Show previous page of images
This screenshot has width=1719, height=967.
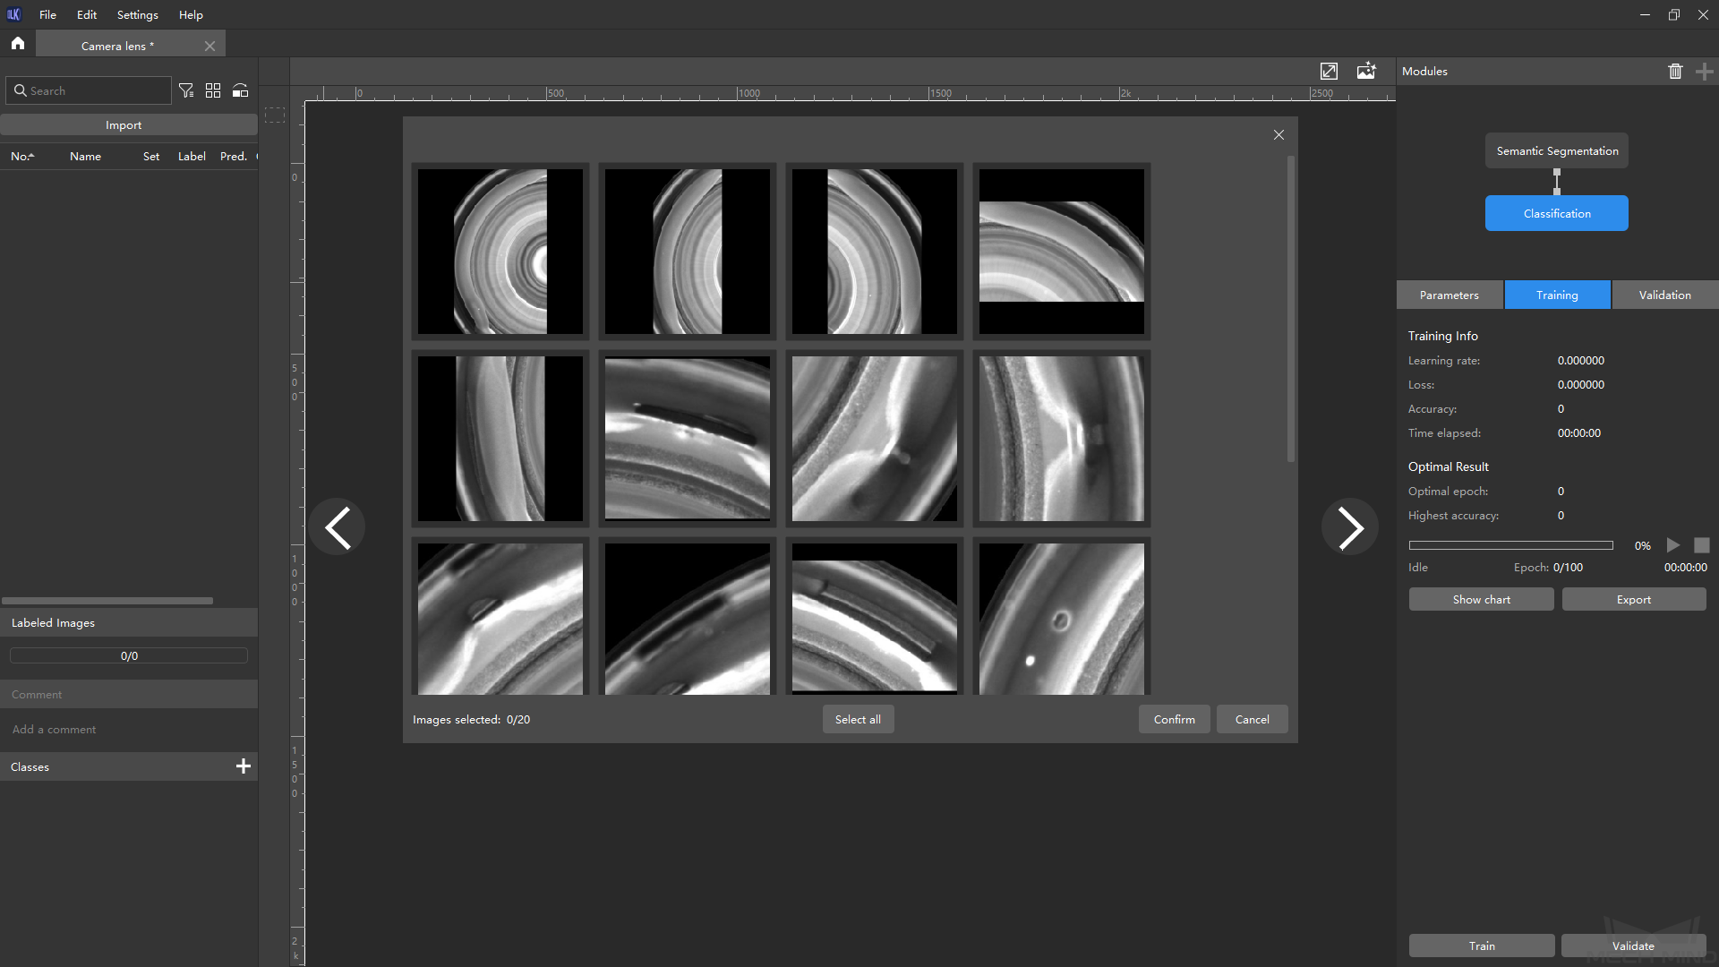point(338,526)
